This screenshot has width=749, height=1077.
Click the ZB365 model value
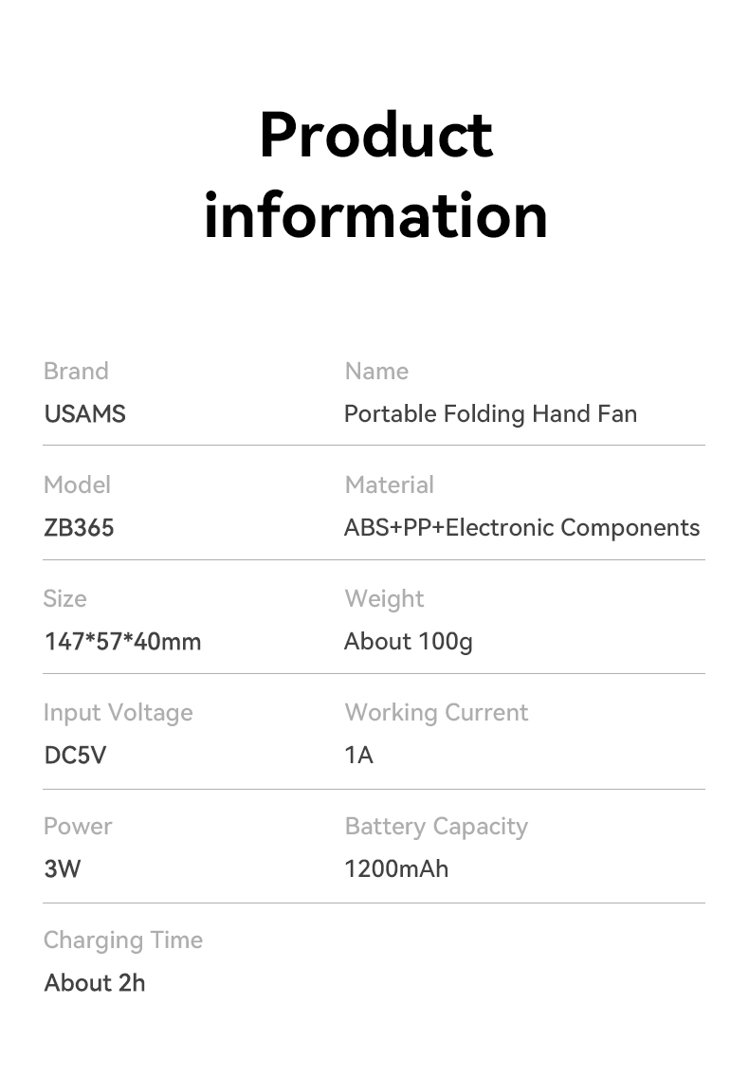79,527
